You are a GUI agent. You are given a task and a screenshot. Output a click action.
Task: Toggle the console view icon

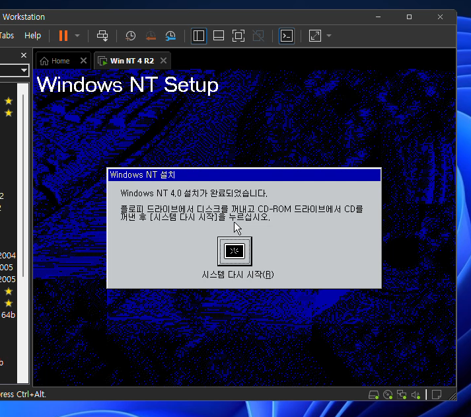click(286, 36)
